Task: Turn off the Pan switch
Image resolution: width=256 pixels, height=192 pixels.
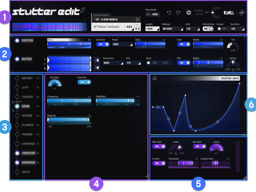Action: pos(184,63)
